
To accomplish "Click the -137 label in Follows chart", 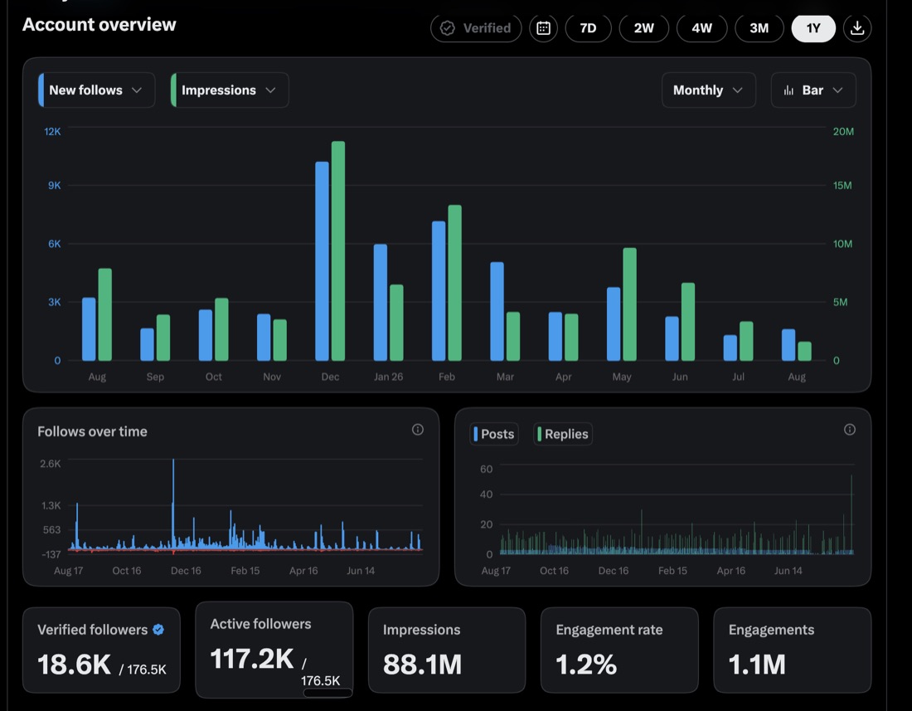I will coord(51,554).
